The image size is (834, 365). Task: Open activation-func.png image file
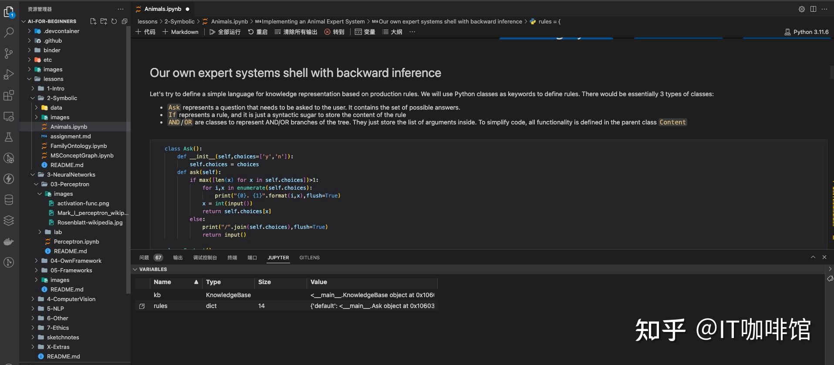(x=83, y=203)
